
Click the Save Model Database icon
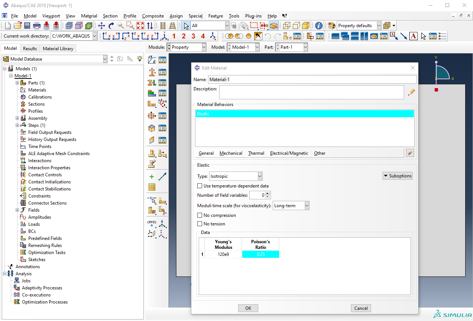tap(27, 26)
